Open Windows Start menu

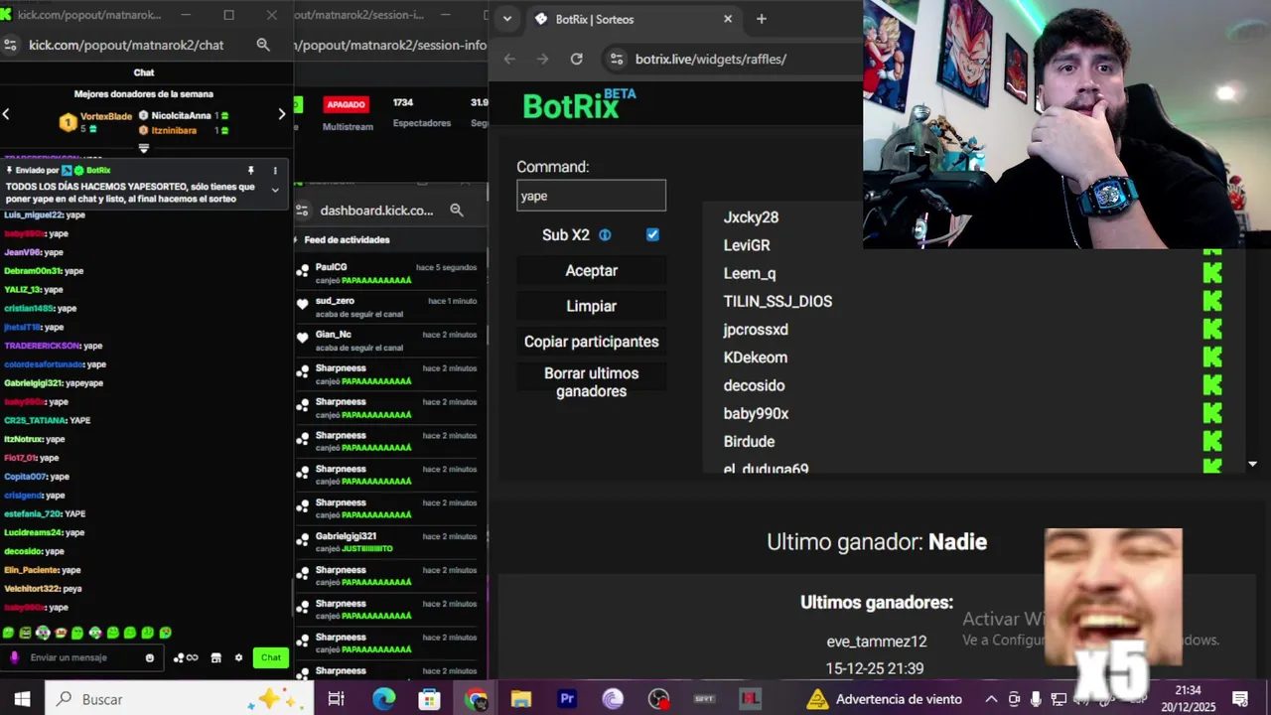click(22, 699)
